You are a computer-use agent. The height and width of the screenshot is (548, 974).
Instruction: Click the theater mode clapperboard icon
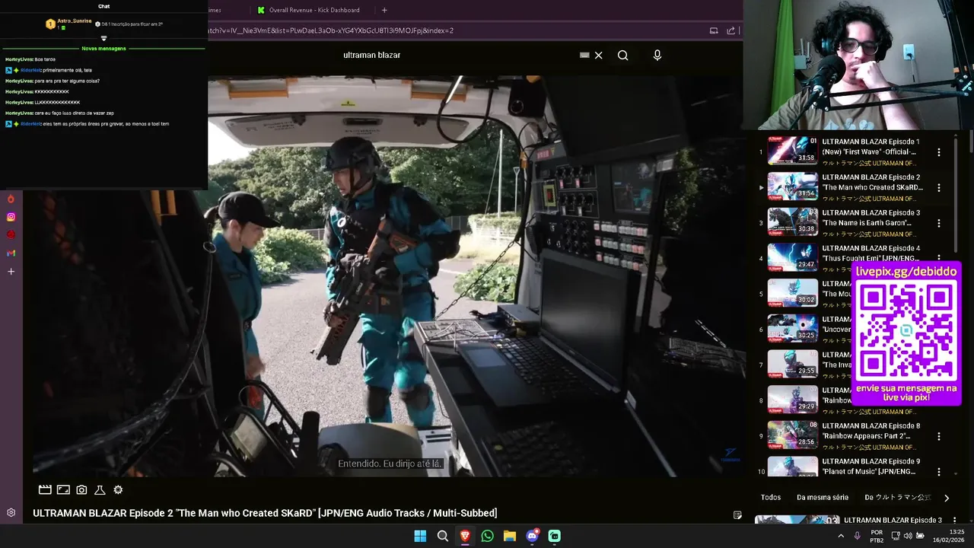(x=45, y=490)
